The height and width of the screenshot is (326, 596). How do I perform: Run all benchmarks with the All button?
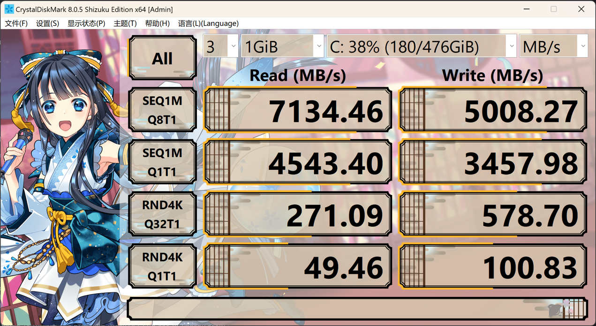(x=162, y=58)
